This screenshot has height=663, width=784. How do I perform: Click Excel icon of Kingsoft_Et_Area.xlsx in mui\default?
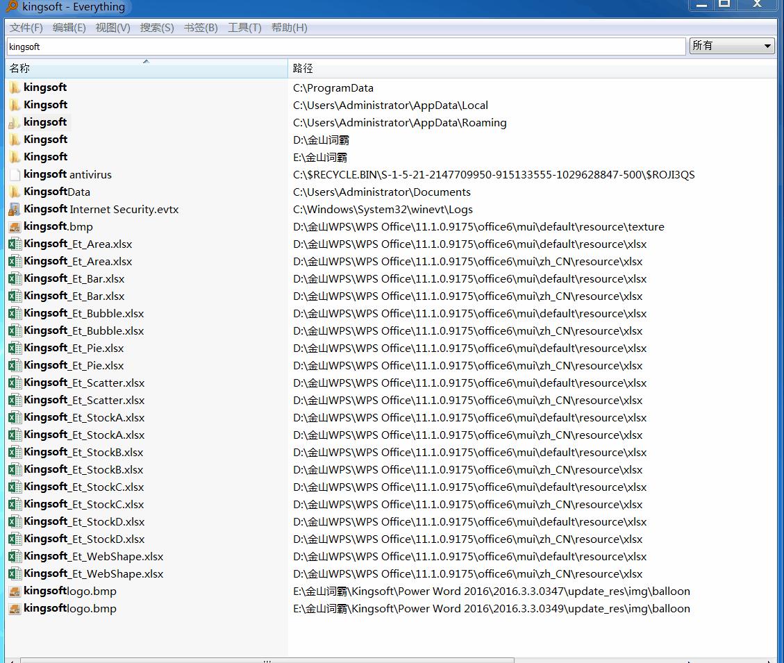[x=15, y=244]
